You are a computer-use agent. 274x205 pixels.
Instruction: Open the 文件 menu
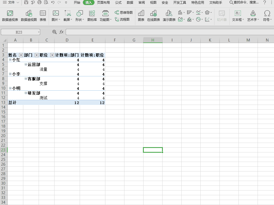[11, 2]
